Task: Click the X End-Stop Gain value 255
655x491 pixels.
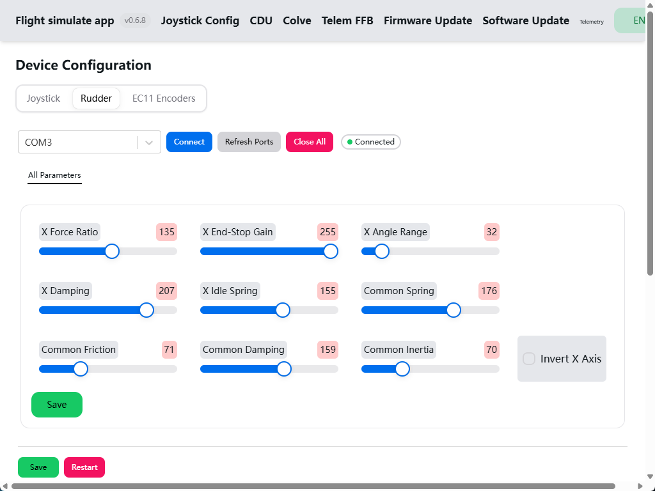Action: coord(328,232)
